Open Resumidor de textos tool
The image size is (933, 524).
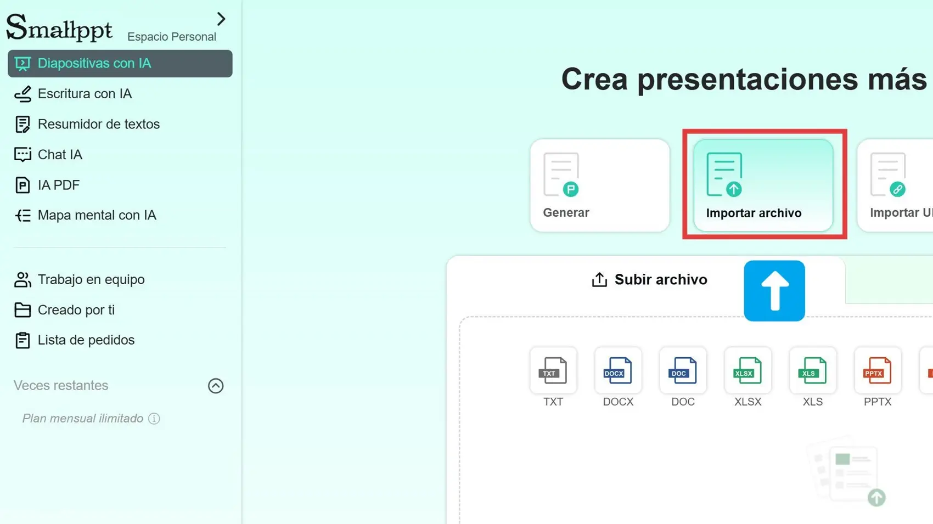coord(98,124)
